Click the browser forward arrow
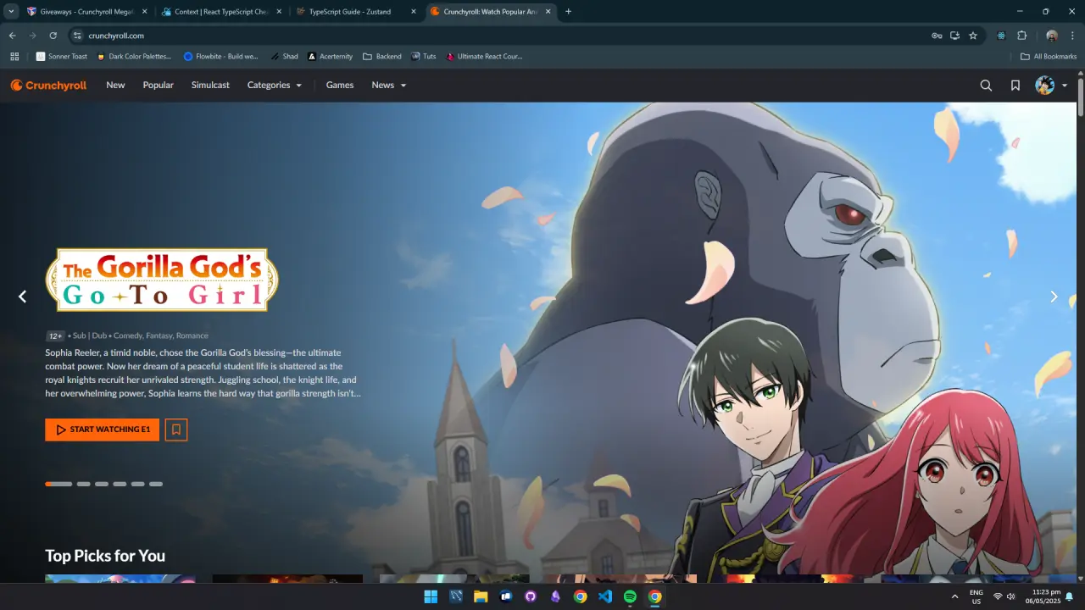 click(x=33, y=36)
